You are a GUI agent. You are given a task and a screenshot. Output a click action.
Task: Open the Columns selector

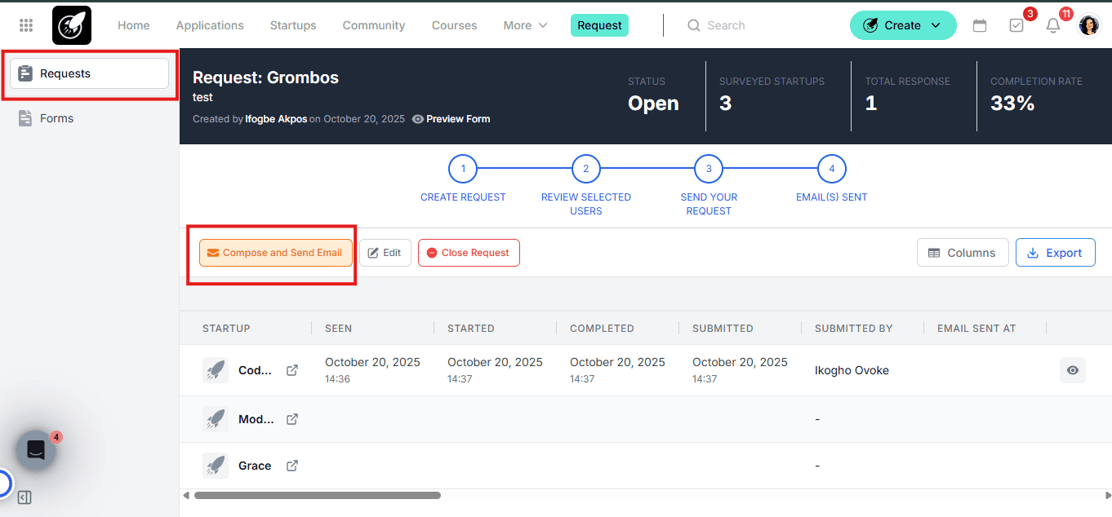click(x=963, y=253)
